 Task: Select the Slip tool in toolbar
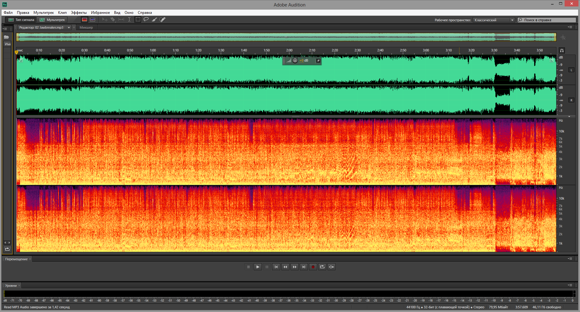point(121,20)
